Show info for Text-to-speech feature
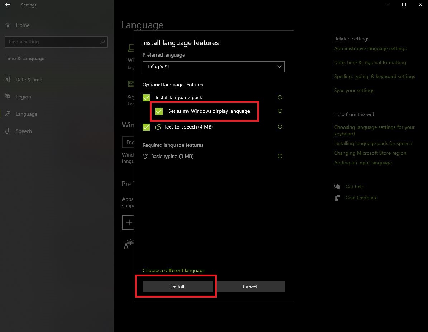The width and height of the screenshot is (428, 332). click(x=280, y=127)
